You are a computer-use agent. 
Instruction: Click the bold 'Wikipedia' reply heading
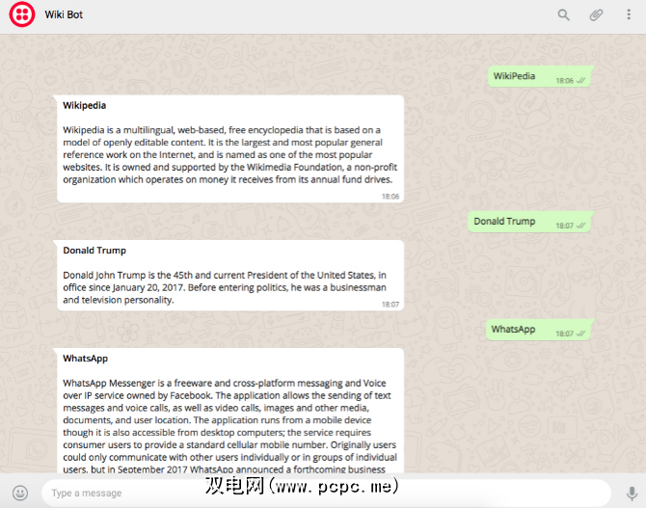point(85,105)
